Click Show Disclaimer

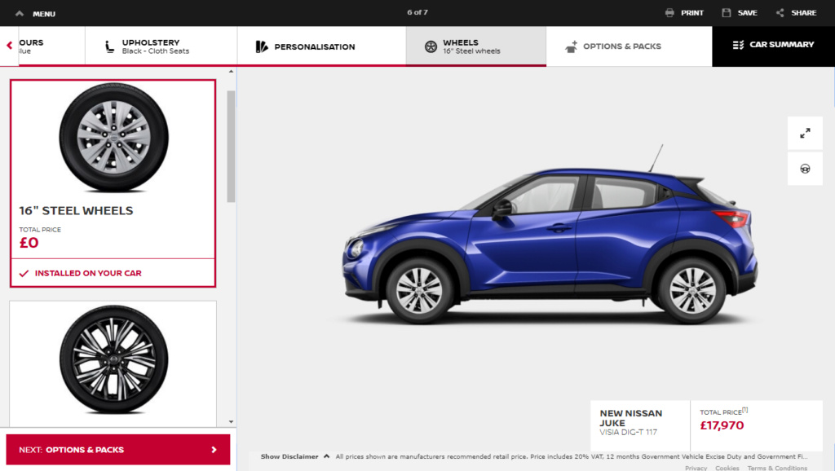(289, 456)
